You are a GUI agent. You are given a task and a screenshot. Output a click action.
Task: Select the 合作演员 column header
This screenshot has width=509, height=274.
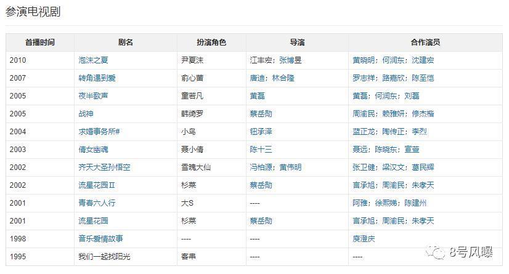coord(425,42)
